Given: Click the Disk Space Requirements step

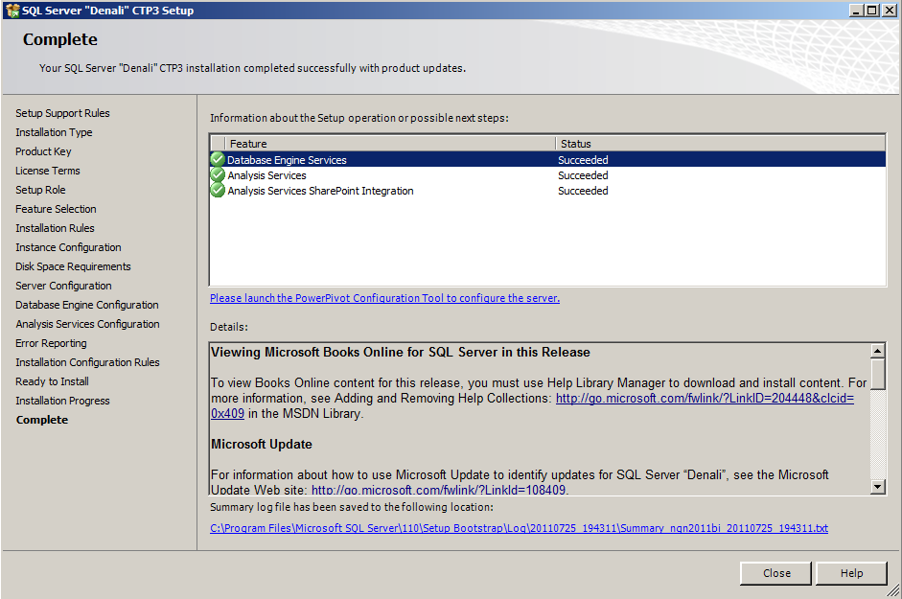Looking at the screenshot, I should click(73, 266).
